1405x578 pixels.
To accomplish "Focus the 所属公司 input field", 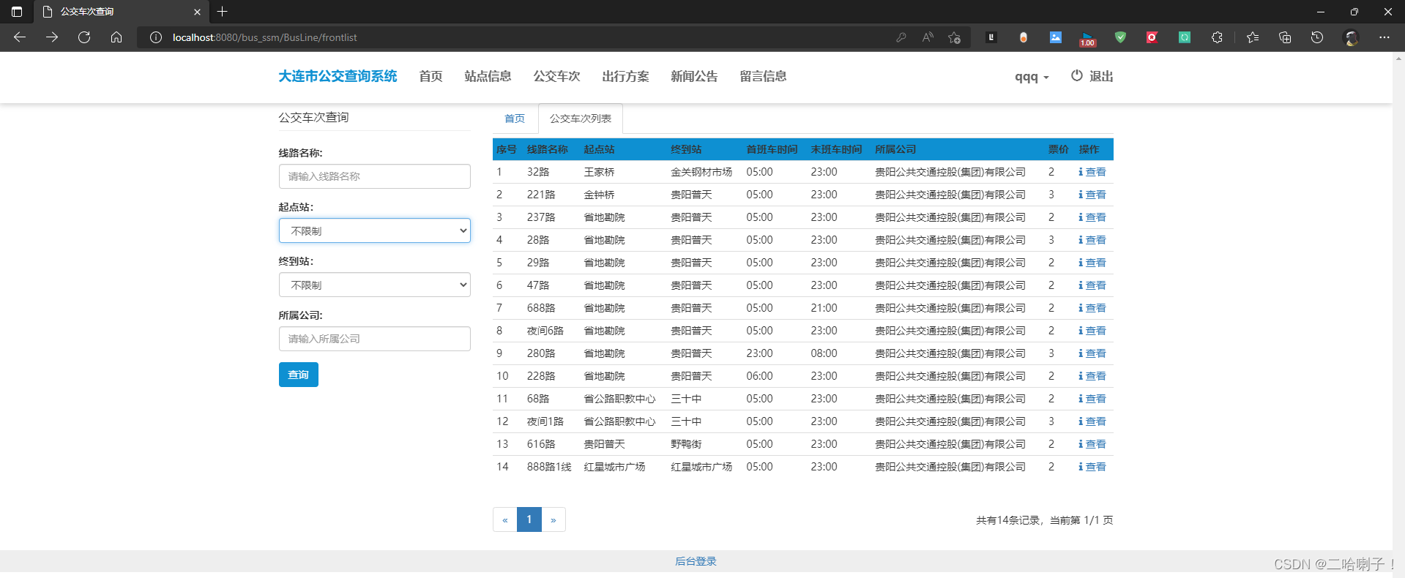I will pyautogui.click(x=374, y=339).
